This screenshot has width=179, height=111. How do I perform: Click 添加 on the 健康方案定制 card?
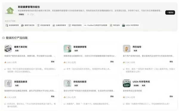[53, 62]
